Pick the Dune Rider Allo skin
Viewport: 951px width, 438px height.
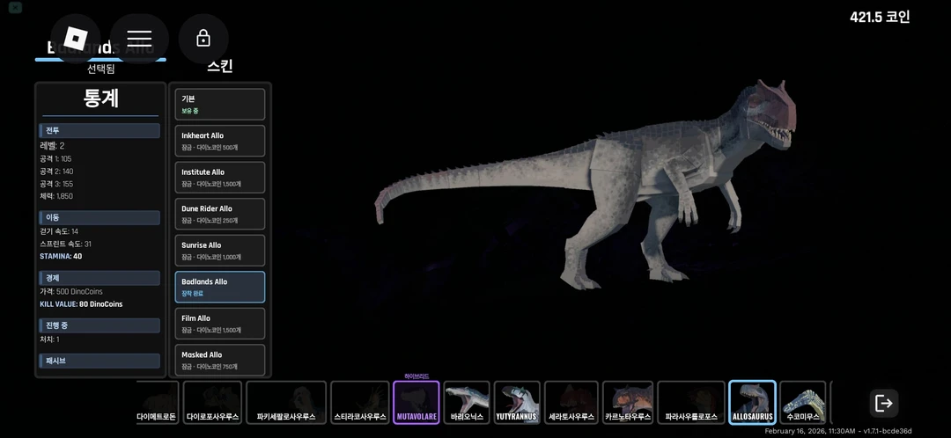pos(220,214)
